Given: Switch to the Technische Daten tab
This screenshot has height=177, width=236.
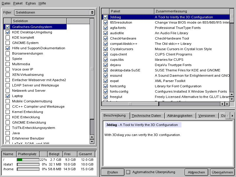Looking at the screenshot, I should [x=147, y=116].
